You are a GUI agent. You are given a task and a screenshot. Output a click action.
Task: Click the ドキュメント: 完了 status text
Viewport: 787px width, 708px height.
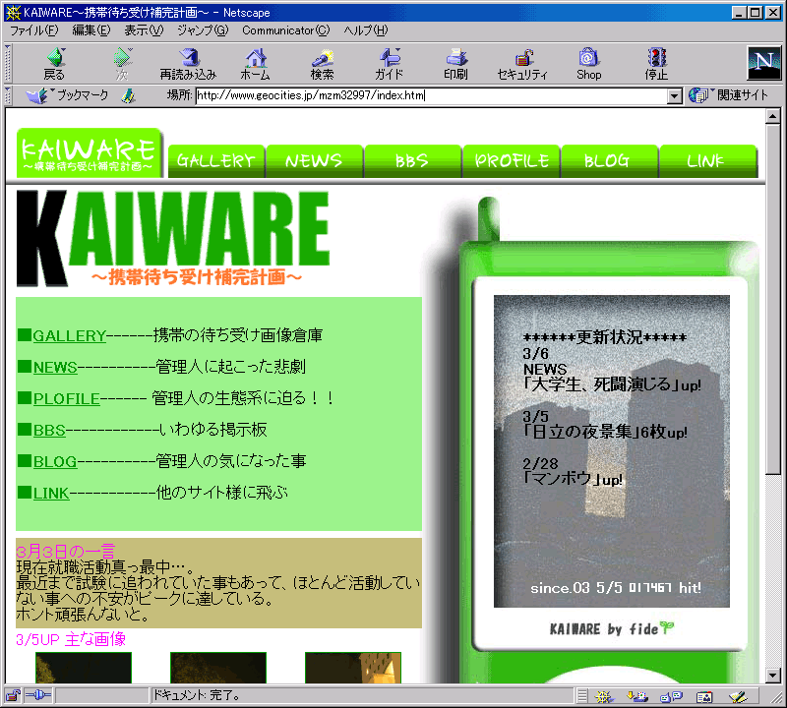[x=196, y=695]
